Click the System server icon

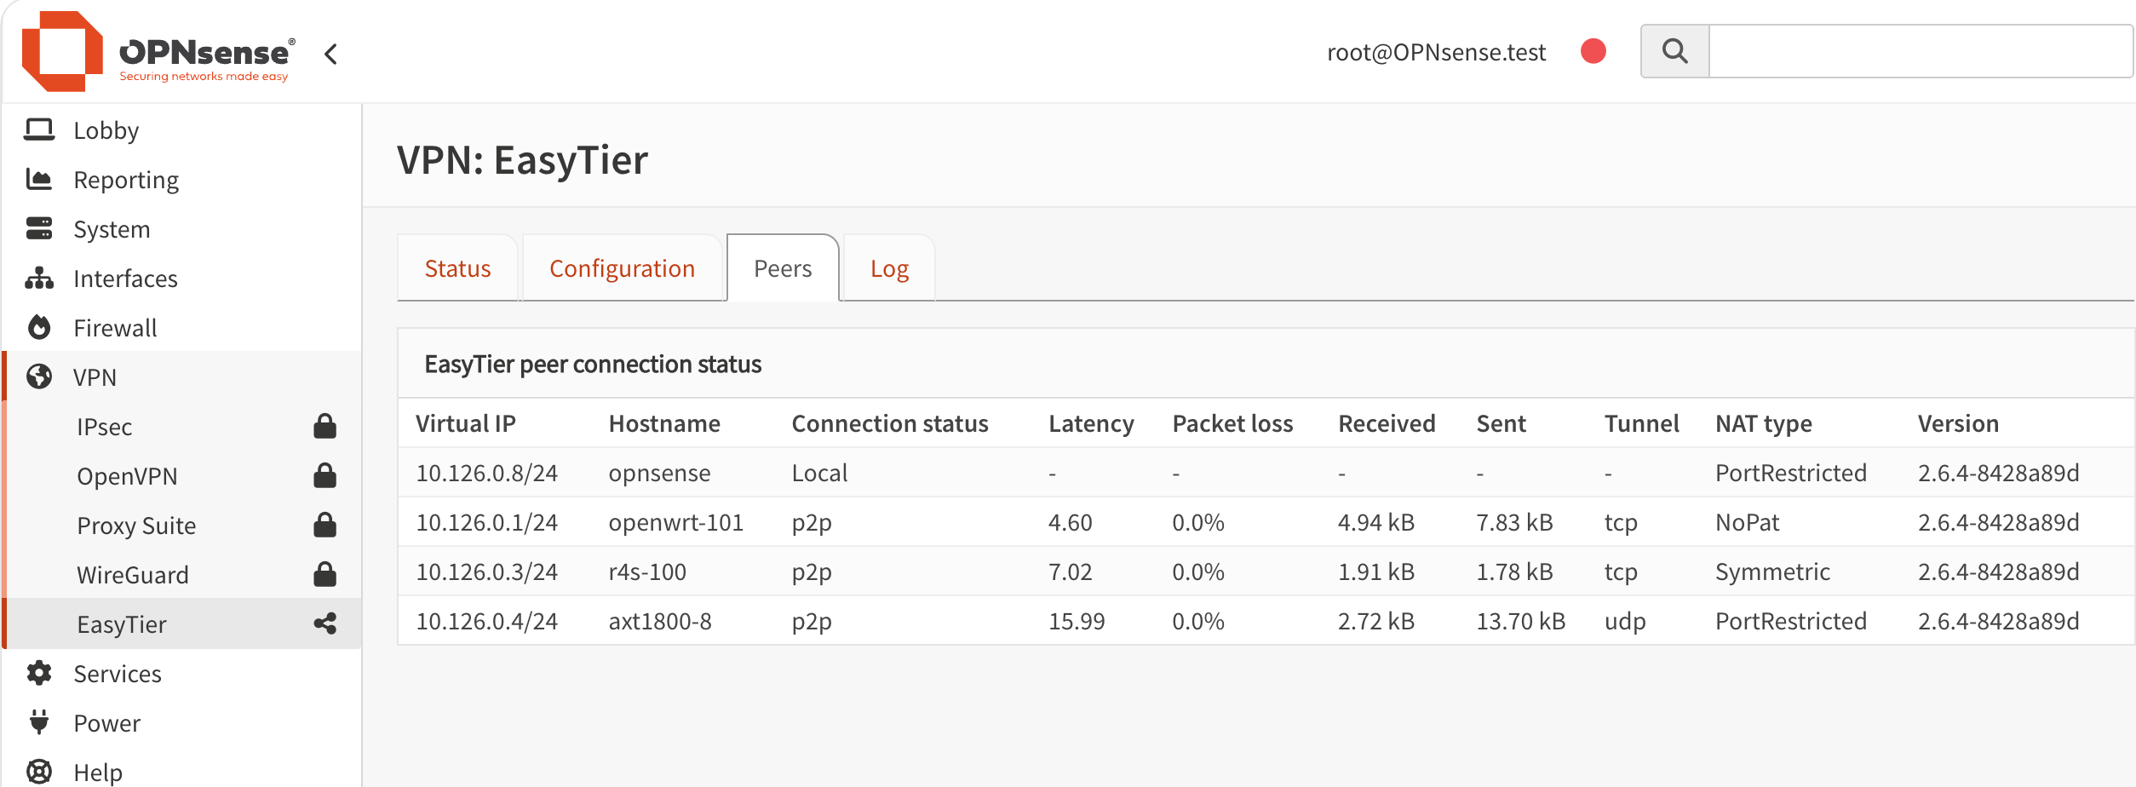[x=39, y=228]
